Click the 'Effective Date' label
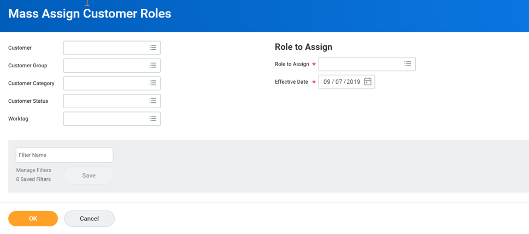This screenshot has width=529, height=234. tap(291, 81)
